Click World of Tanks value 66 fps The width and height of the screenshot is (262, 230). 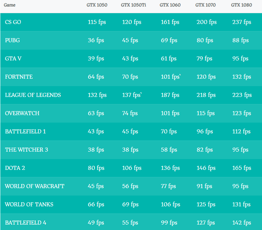click(x=96, y=205)
